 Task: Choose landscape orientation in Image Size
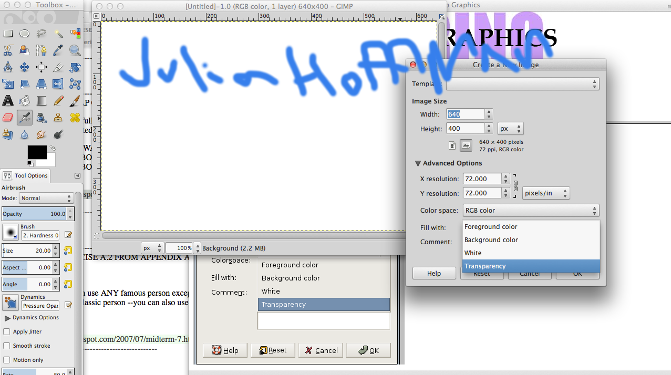click(x=466, y=145)
